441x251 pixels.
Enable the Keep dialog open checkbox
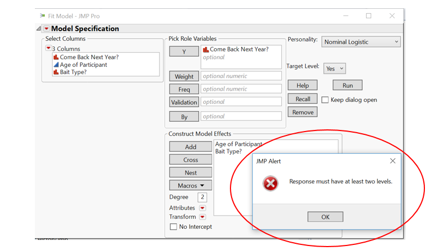point(325,100)
